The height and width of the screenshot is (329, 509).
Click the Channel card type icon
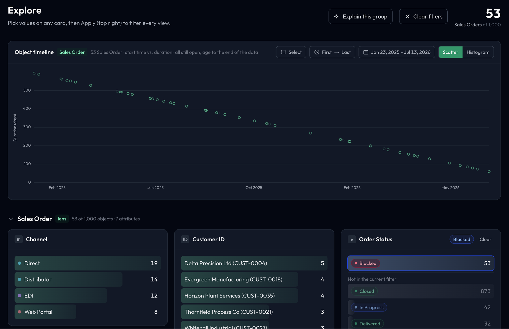(x=19, y=240)
